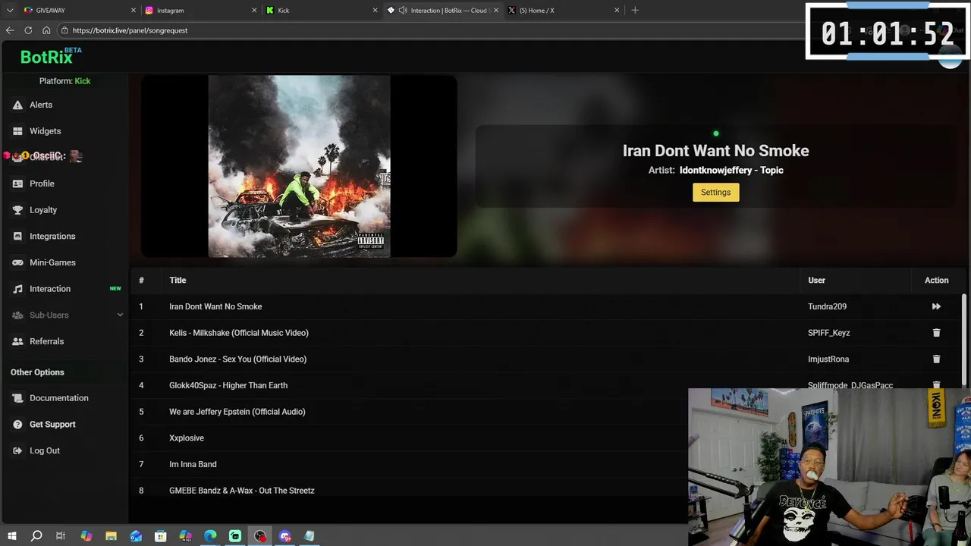Open the Windows Start menu
The image size is (971, 546).
pos(11,536)
